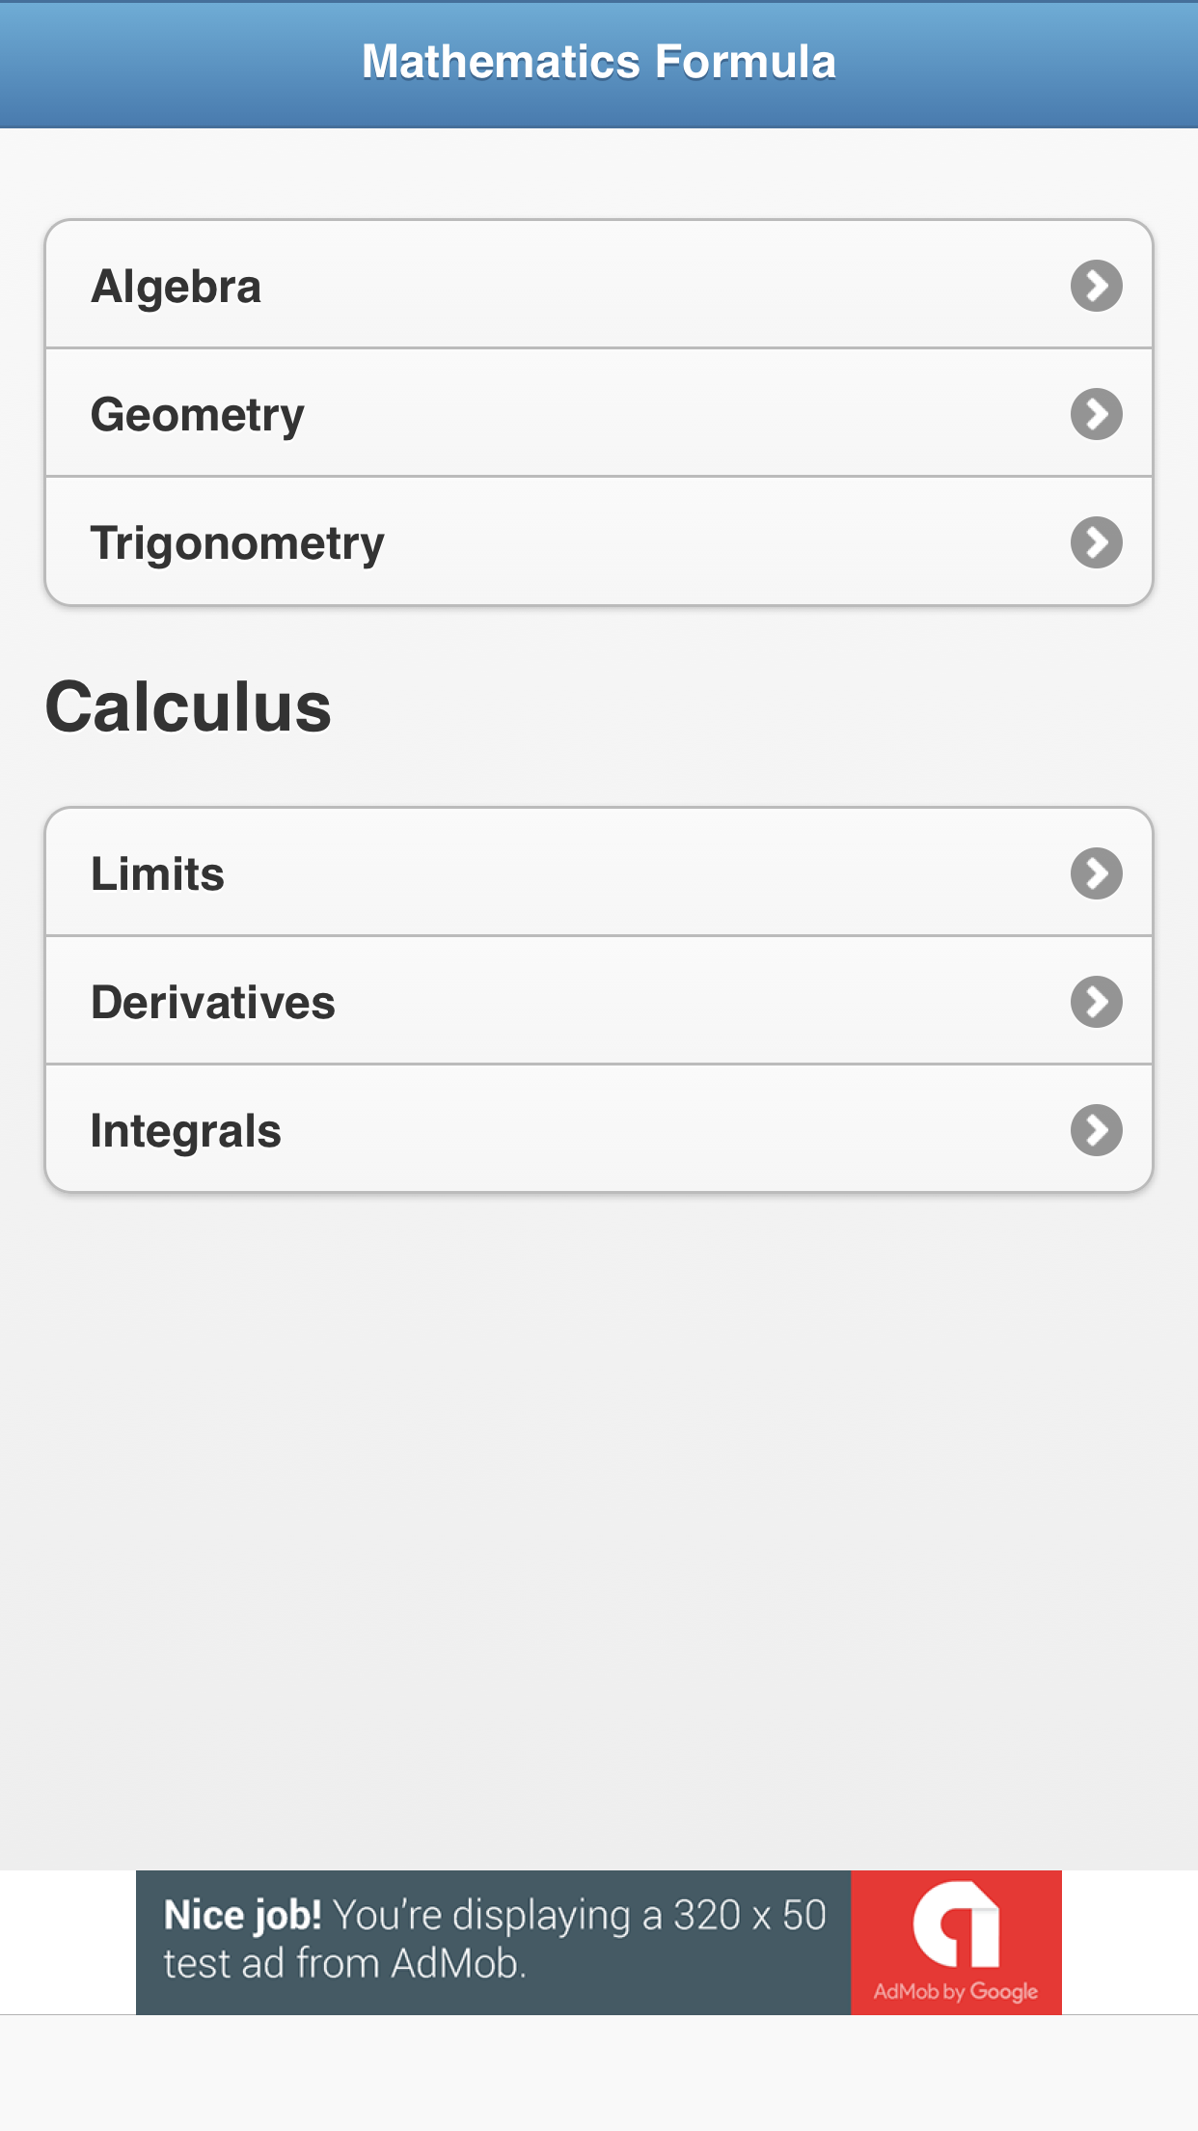Open the Integrals row
This screenshot has height=2131, width=1198.
click(x=186, y=1131)
